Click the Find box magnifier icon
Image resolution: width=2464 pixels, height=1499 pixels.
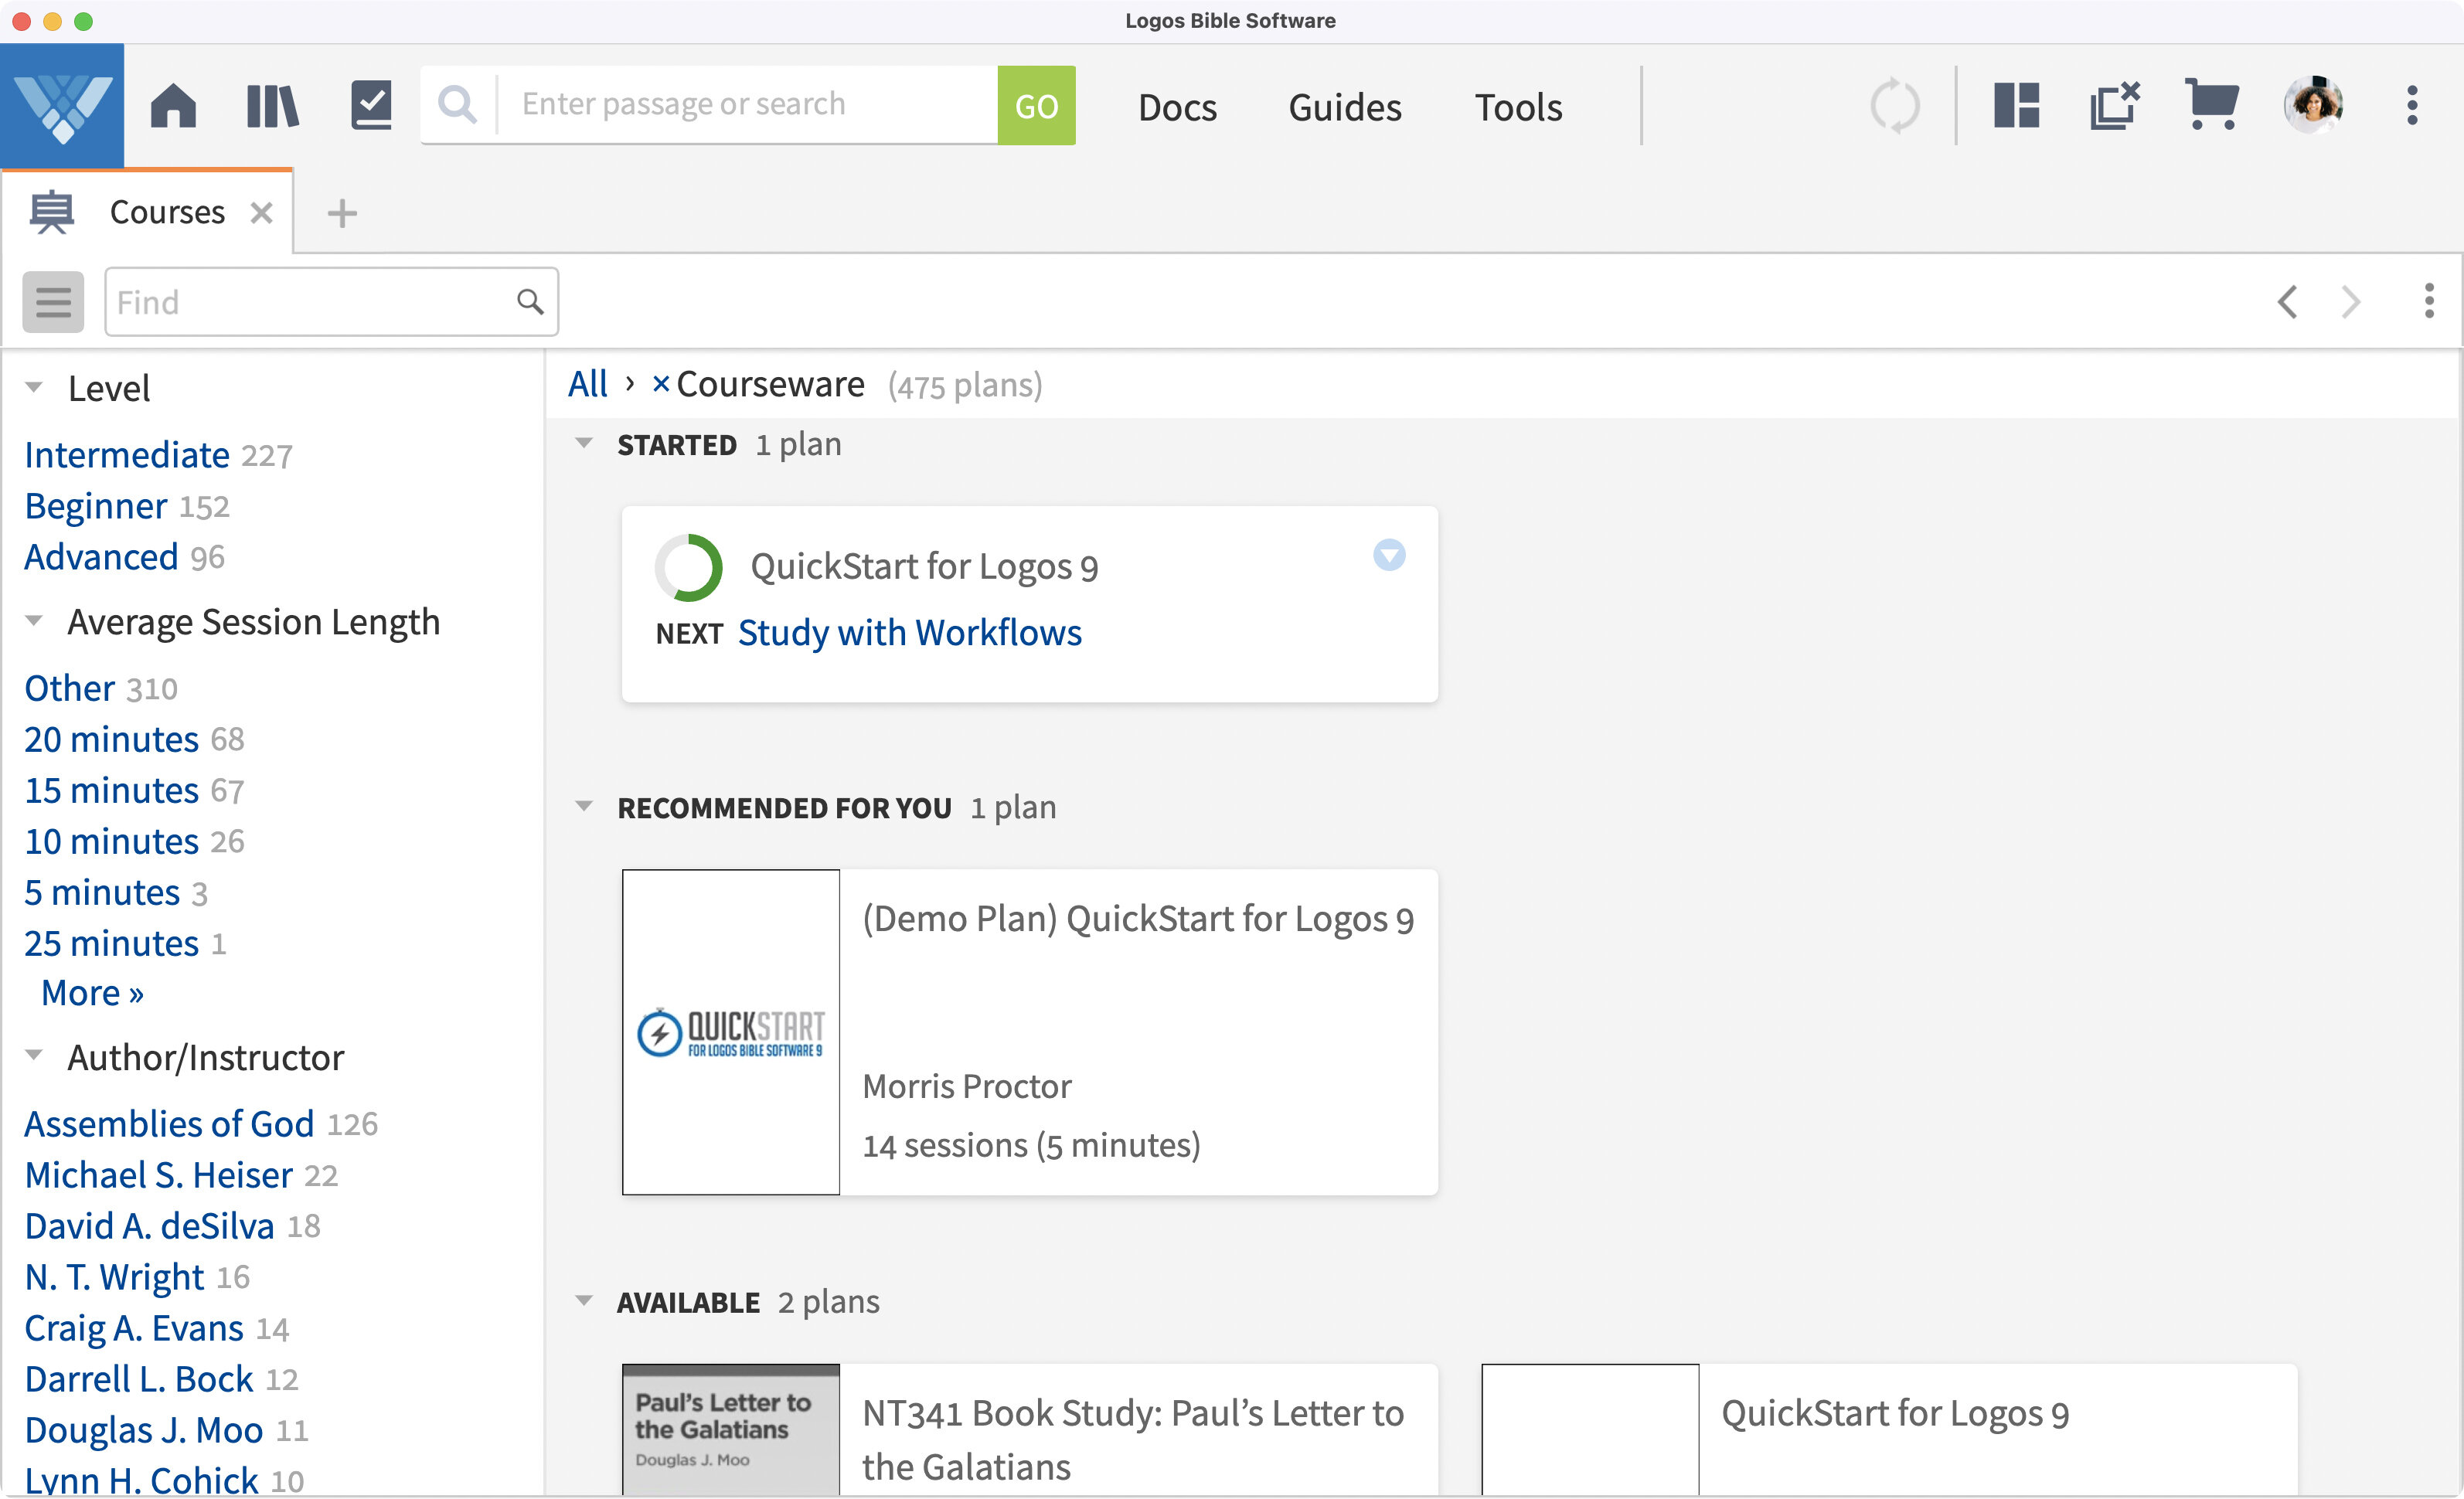530,301
